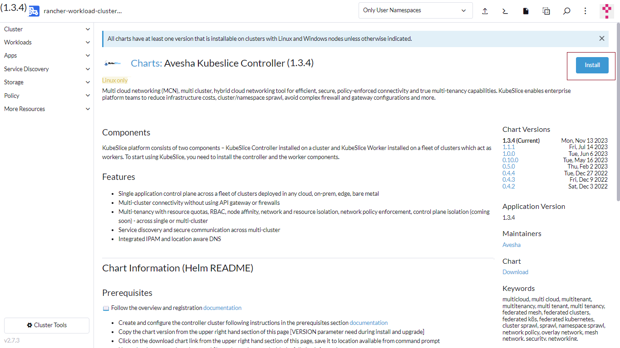Download the KubeConfig file icon
Screen dimensions: 620x348
tap(526, 11)
